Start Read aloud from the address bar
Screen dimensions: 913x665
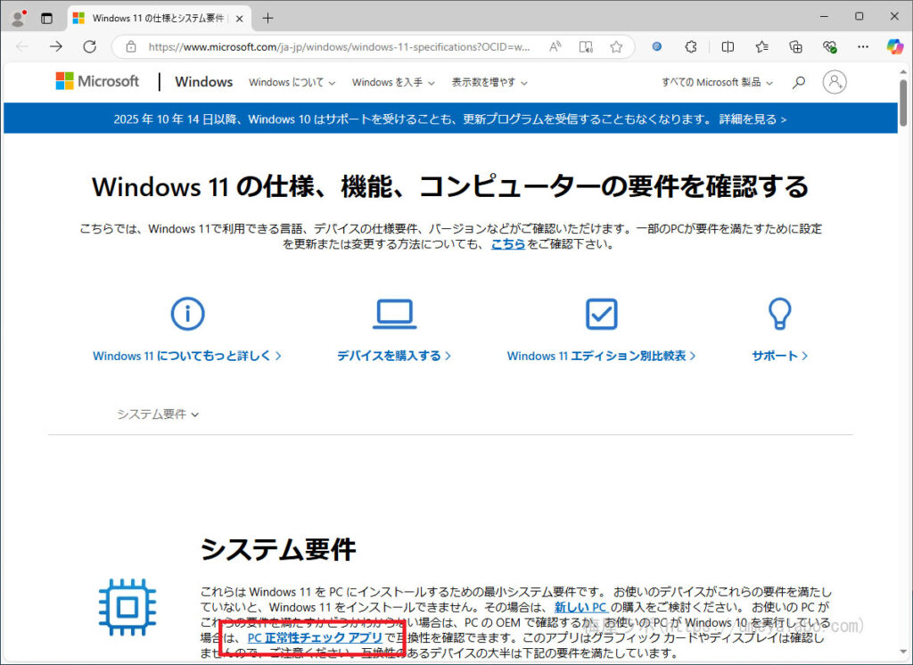click(x=555, y=46)
